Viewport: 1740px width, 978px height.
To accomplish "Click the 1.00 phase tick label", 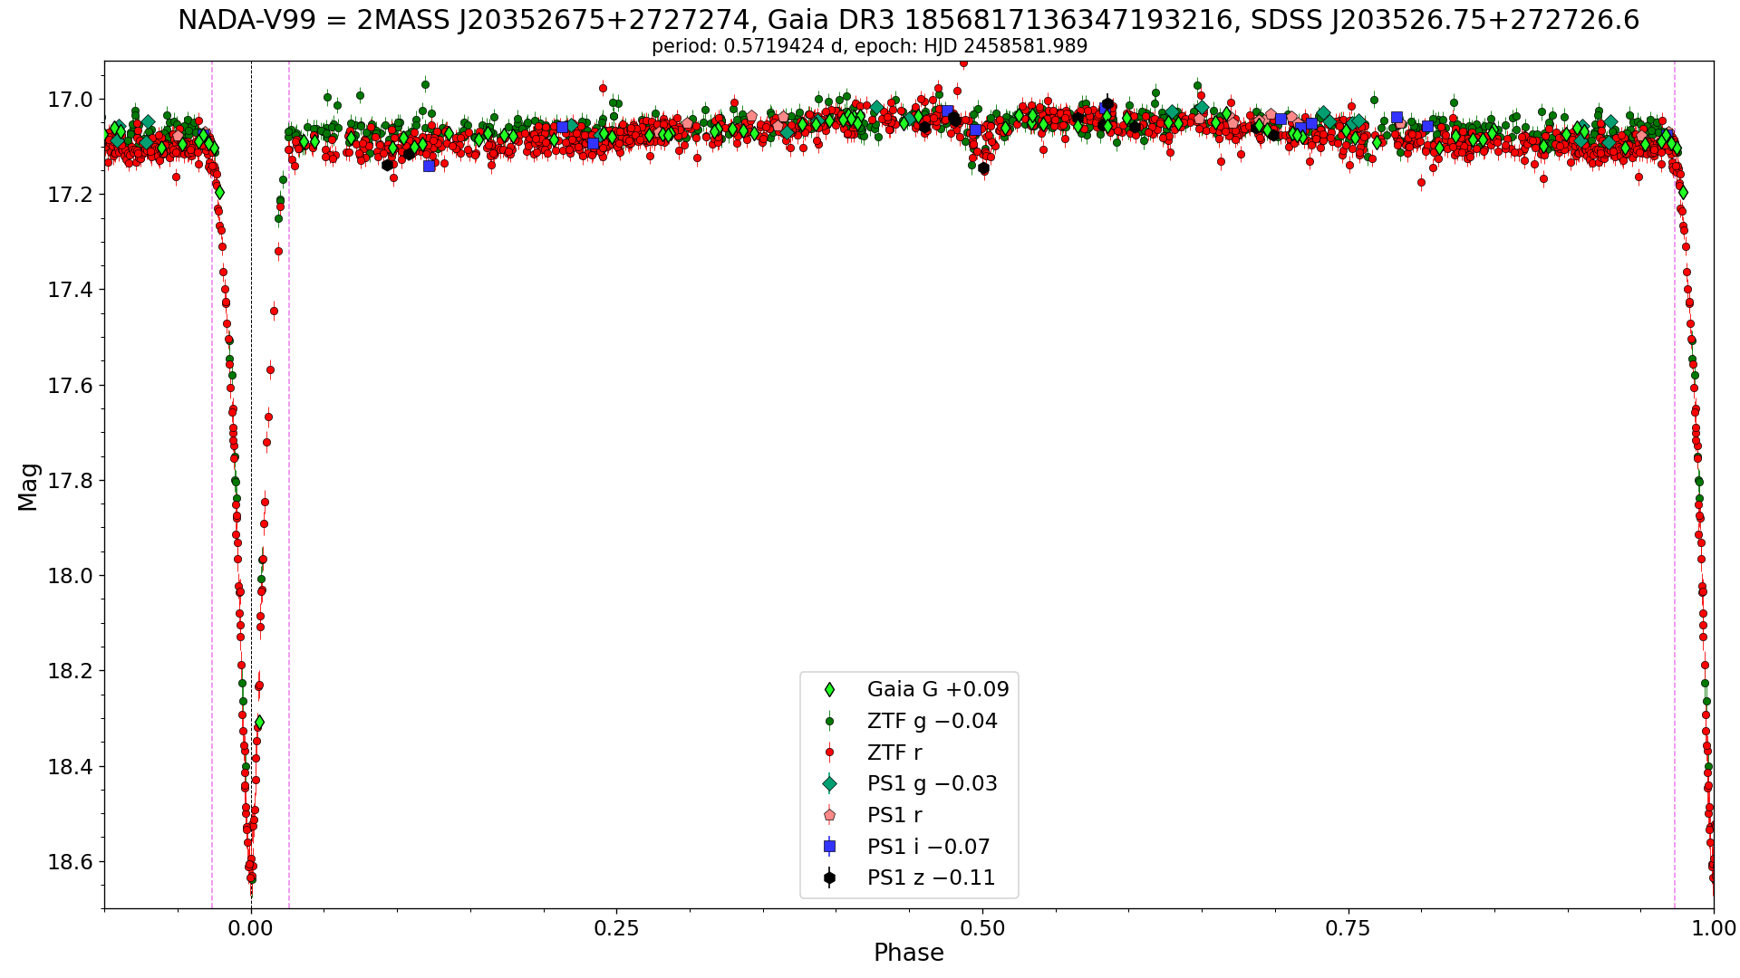I will pyautogui.click(x=1713, y=928).
